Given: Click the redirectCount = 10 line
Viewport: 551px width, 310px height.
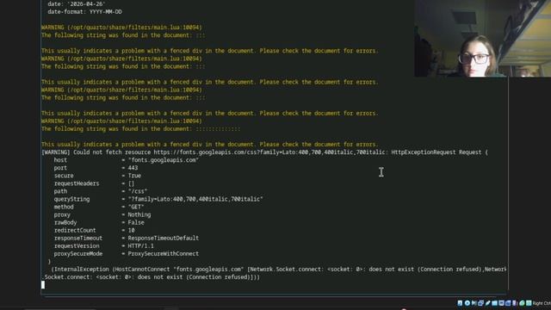Looking at the screenshot, I should tap(94, 230).
